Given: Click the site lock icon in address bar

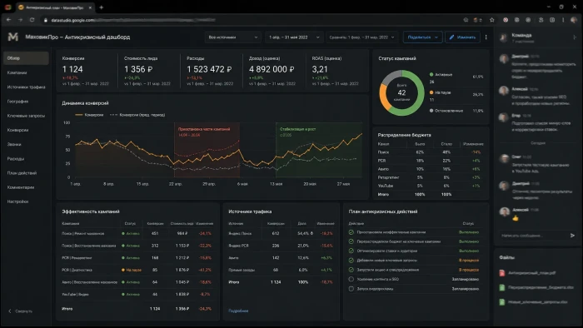Looking at the screenshot, I should pos(46,20).
